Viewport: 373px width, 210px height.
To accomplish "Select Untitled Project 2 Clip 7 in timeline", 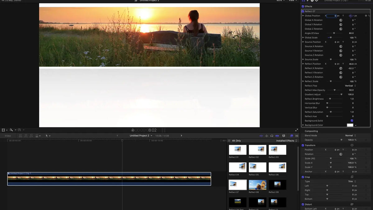I will (x=109, y=179).
